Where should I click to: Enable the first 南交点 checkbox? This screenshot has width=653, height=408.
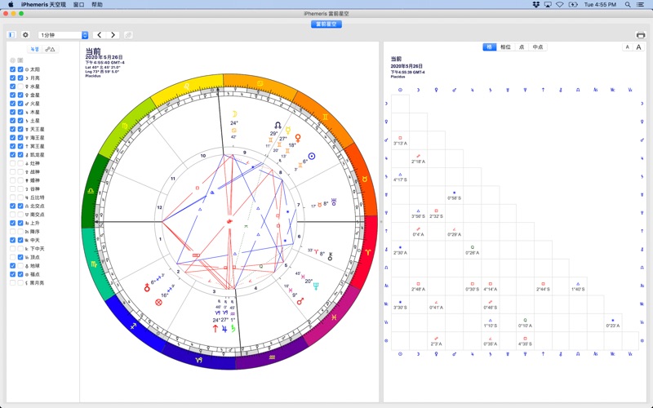[x=12, y=214]
